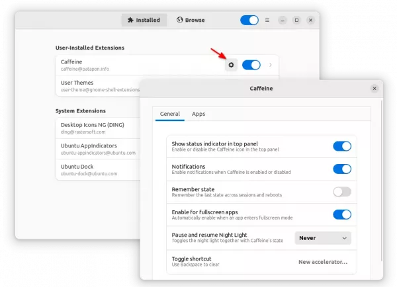397x287 pixels.
Task: Toggle Enable for fullscreen apps switch
Action: point(342,215)
